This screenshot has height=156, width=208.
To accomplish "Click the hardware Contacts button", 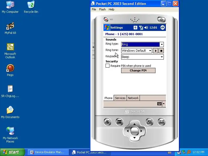I will (x=150, y=122).
